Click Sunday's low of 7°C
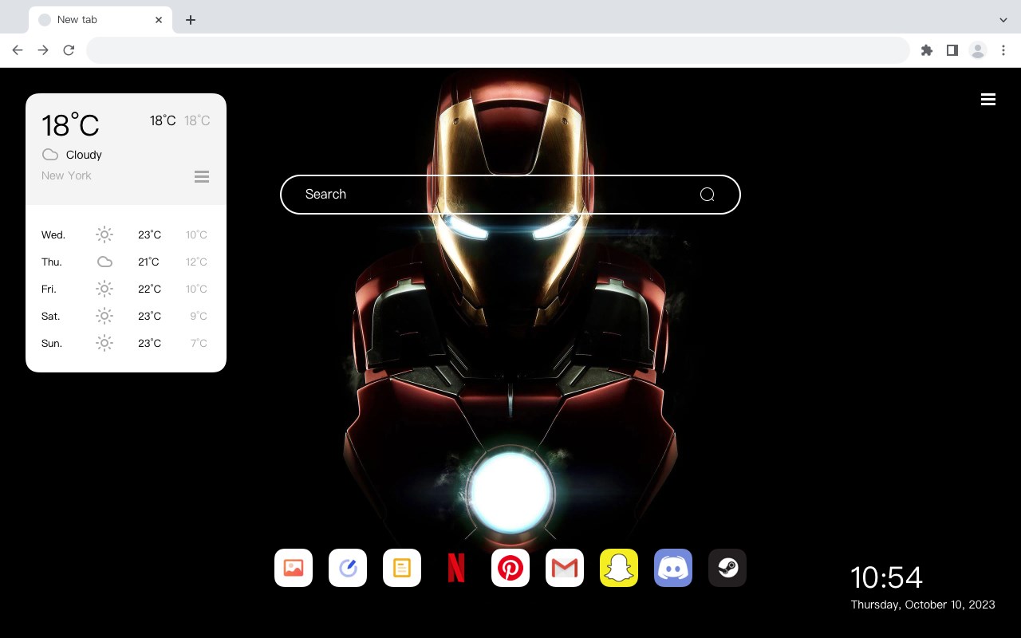Image resolution: width=1021 pixels, height=638 pixels. coord(199,343)
